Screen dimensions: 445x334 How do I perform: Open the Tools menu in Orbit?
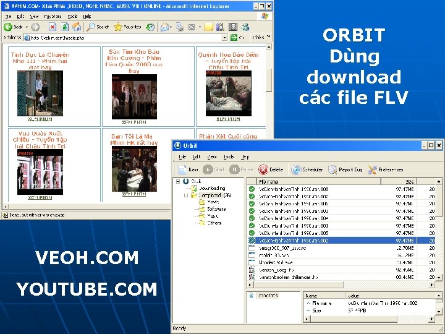(229, 156)
